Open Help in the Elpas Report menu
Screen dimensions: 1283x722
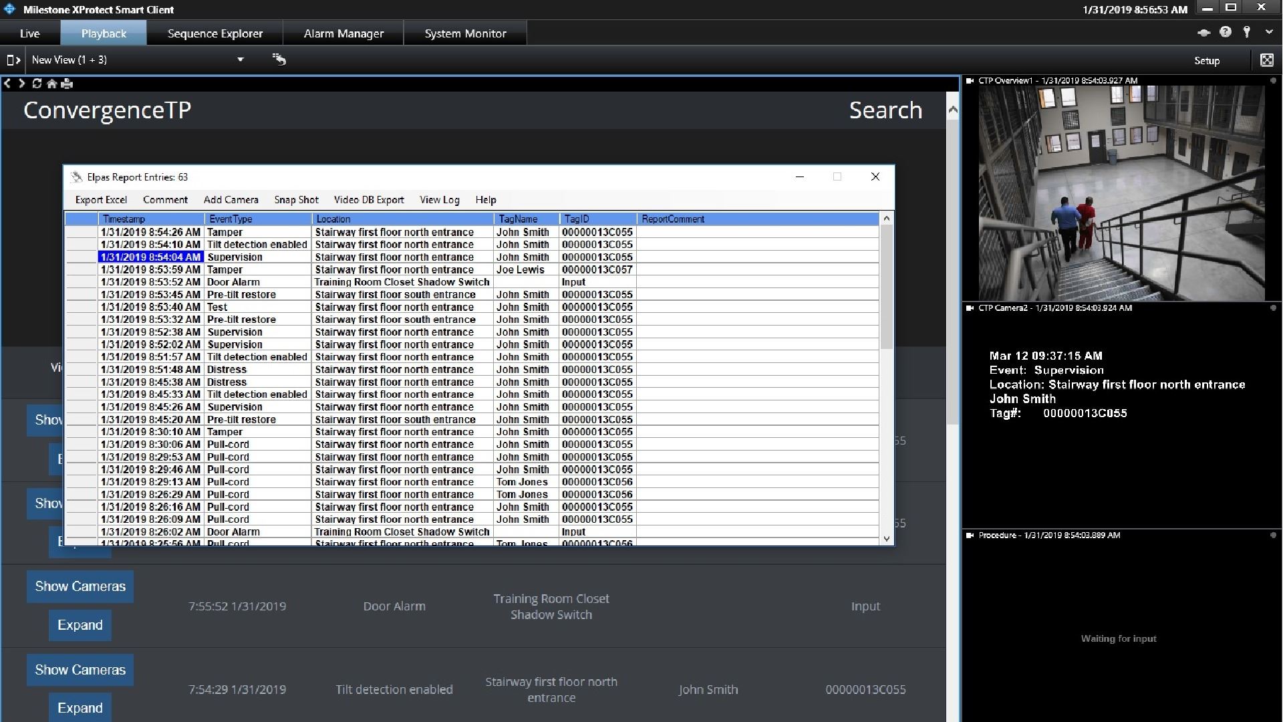coord(486,200)
